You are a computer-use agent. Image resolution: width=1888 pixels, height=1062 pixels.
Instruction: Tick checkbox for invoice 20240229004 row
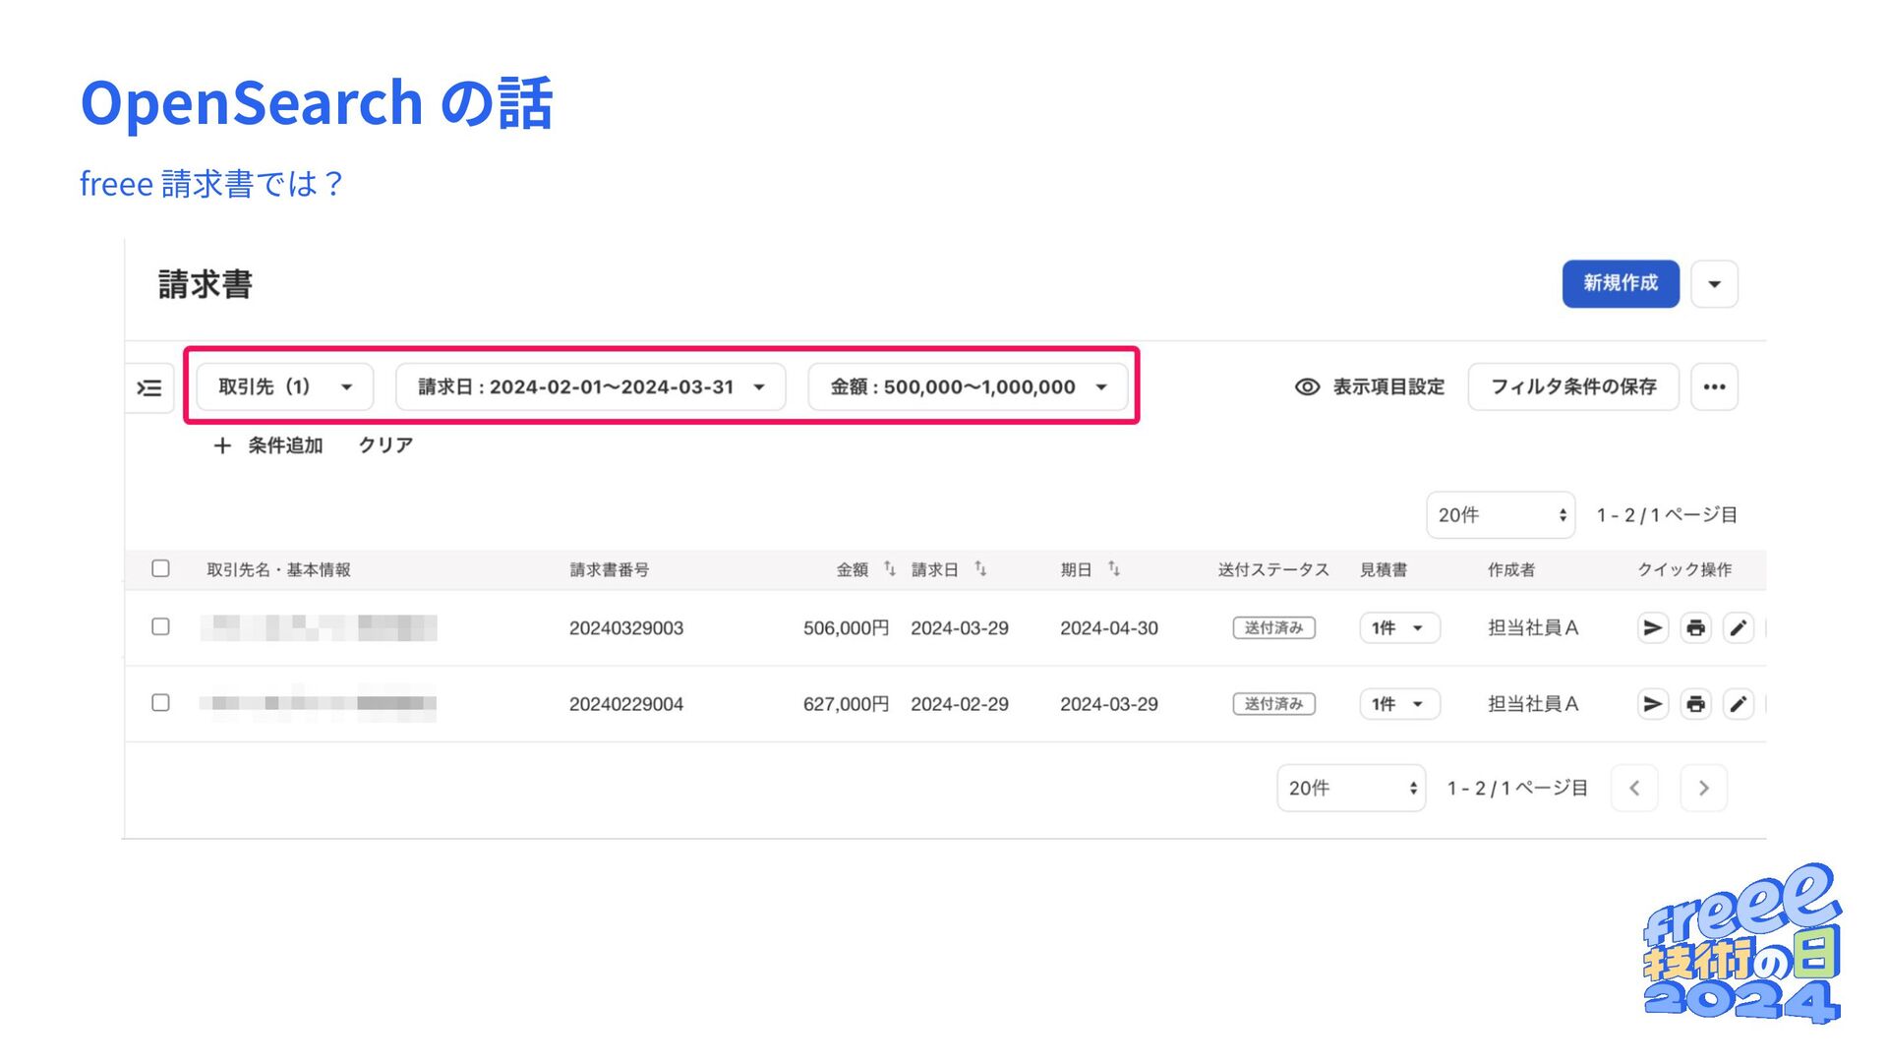[x=160, y=702]
